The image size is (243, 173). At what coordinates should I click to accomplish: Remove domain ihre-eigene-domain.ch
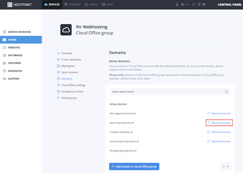coord(219,114)
